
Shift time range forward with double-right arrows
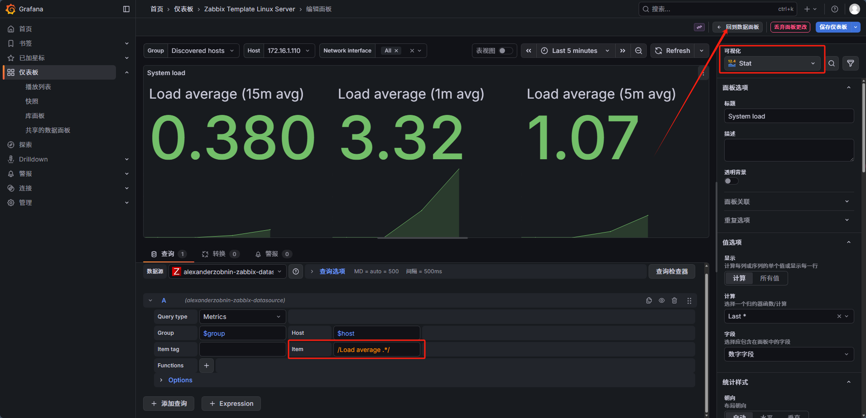pos(623,51)
